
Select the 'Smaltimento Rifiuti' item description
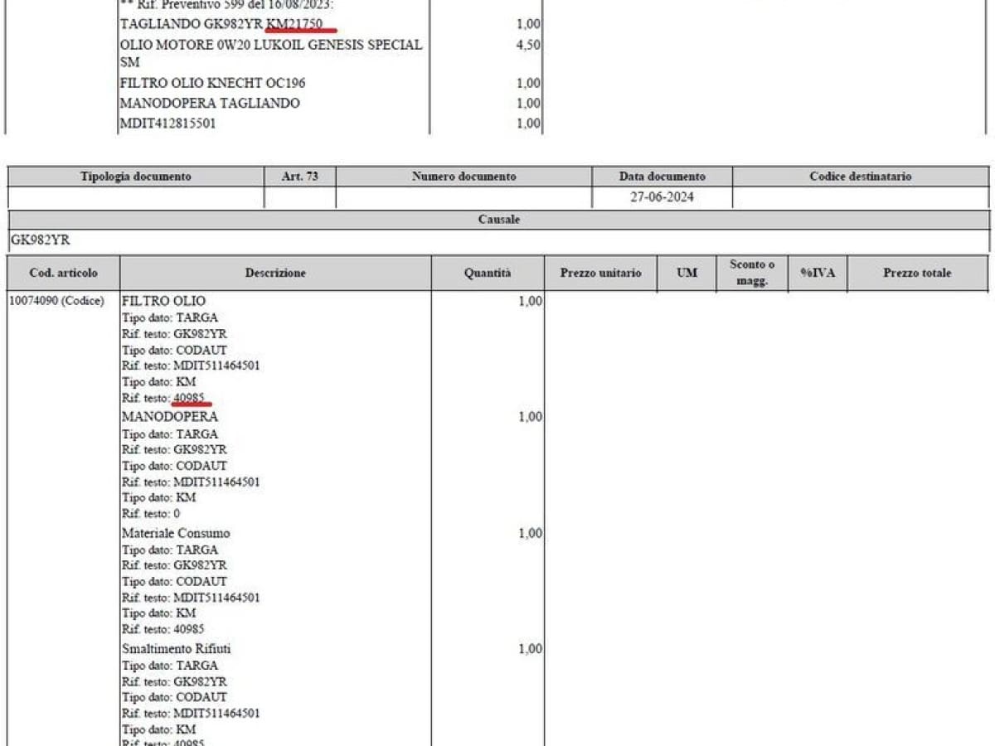(176, 648)
